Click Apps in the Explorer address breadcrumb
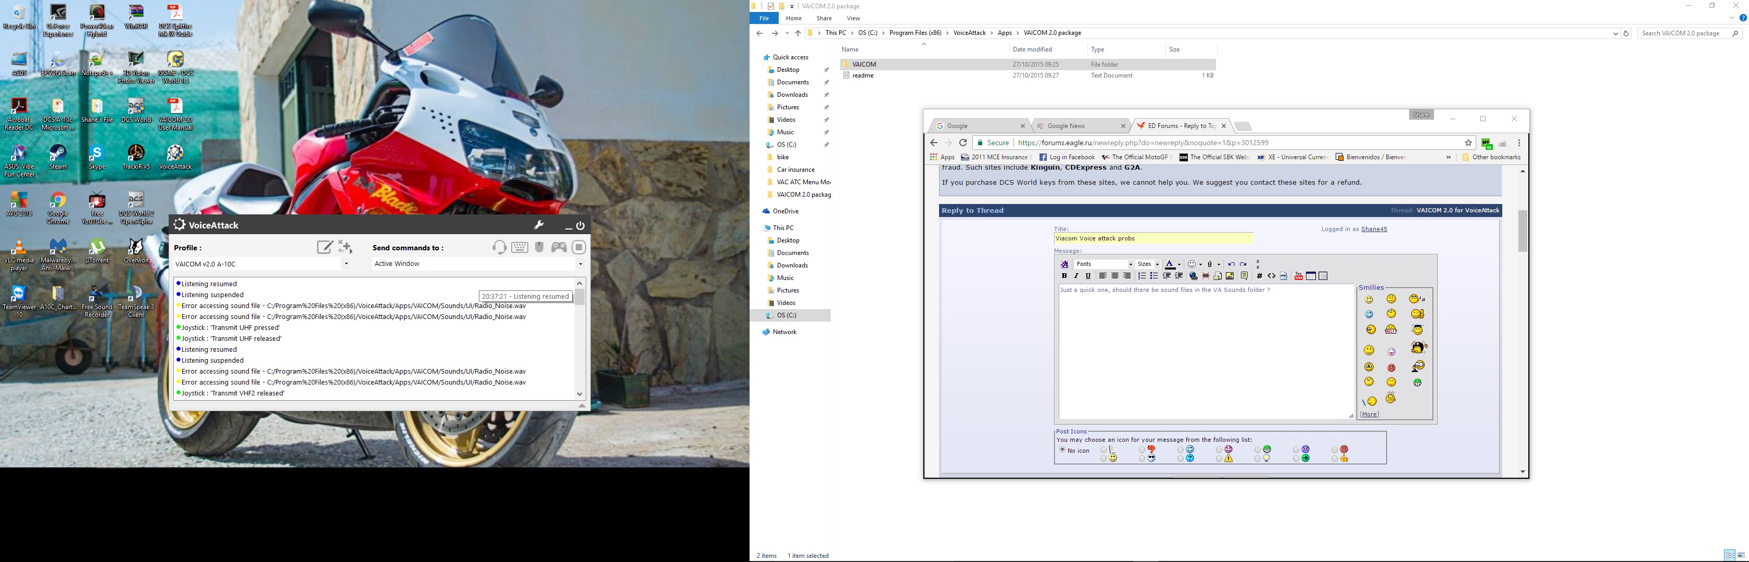 pyautogui.click(x=1005, y=33)
